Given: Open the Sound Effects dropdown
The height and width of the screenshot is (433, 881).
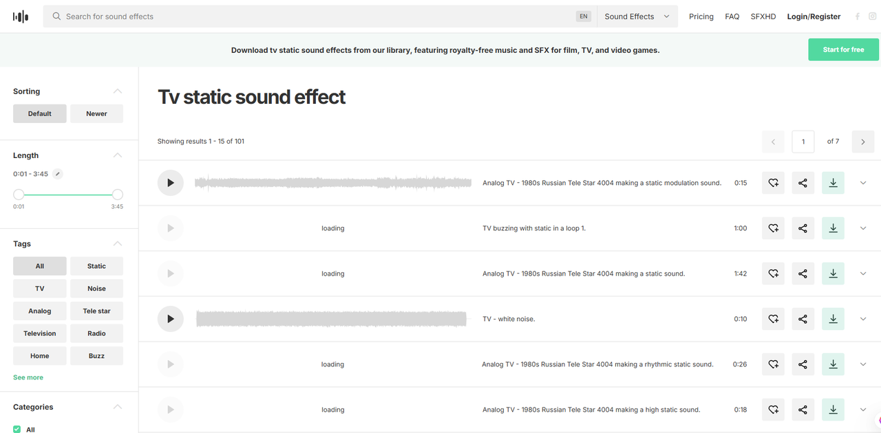Looking at the screenshot, I should coord(637,16).
